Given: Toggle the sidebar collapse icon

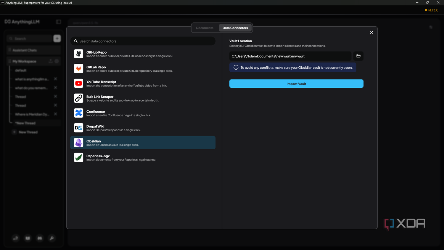Looking at the screenshot, I should [x=58, y=22].
